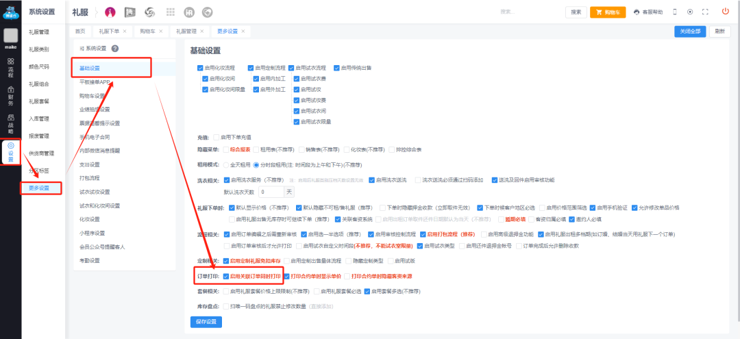The height and width of the screenshot is (339, 740).
Task: Click the mobile phone icon in top bar
Action: click(674, 12)
